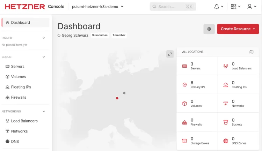Viewport: 262px width, 151px height.
Task: Click the map icon in All Locations
Action: pos(252,52)
